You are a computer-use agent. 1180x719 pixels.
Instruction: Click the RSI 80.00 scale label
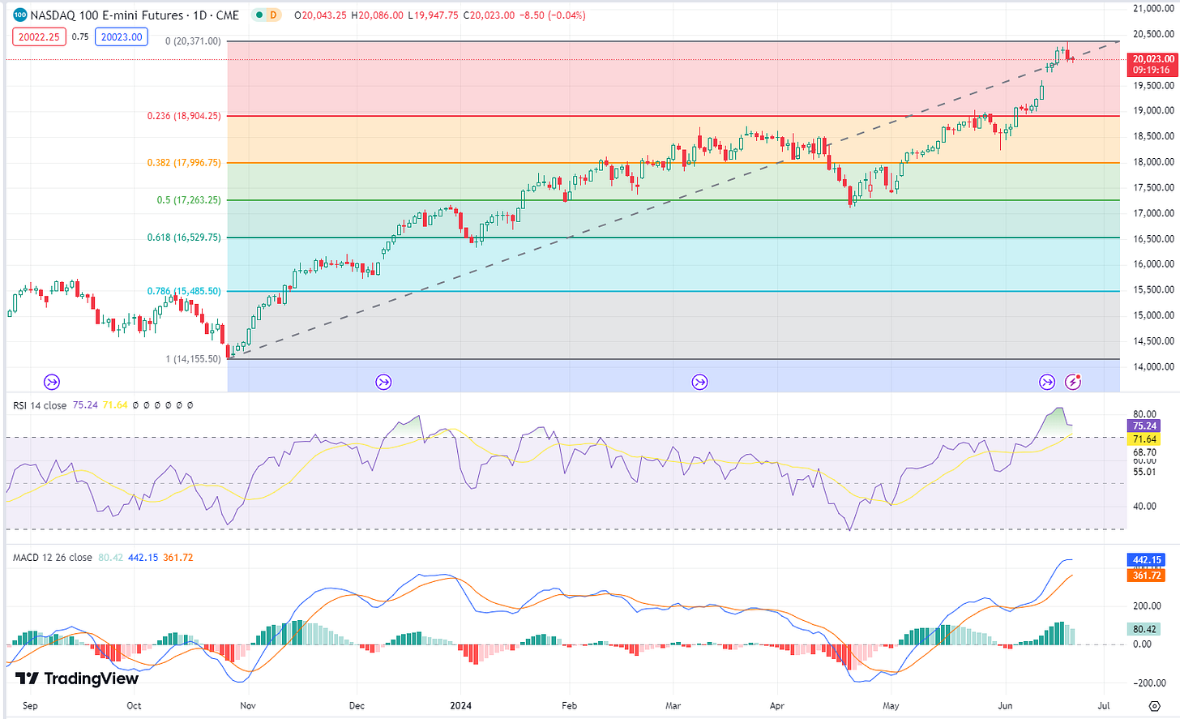[x=1144, y=414]
